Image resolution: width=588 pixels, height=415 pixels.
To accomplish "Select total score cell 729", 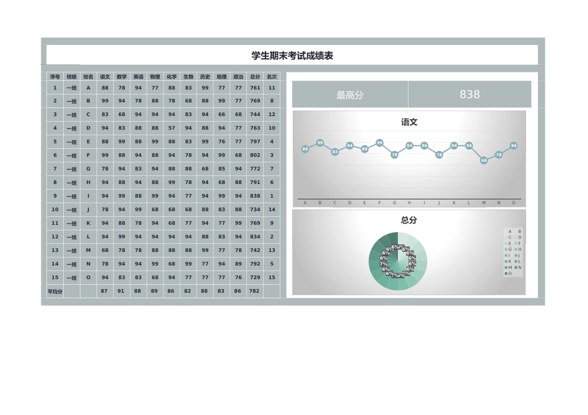I will (x=255, y=278).
